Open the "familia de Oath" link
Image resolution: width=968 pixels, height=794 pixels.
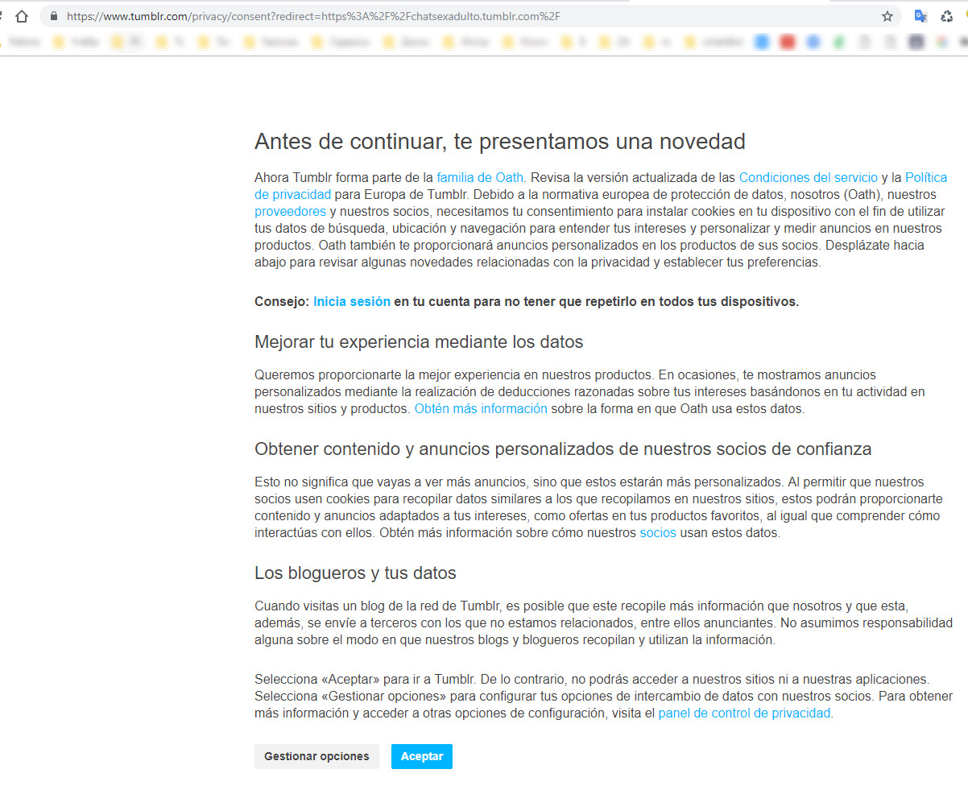pyautogui.click(x=480, y=177)
